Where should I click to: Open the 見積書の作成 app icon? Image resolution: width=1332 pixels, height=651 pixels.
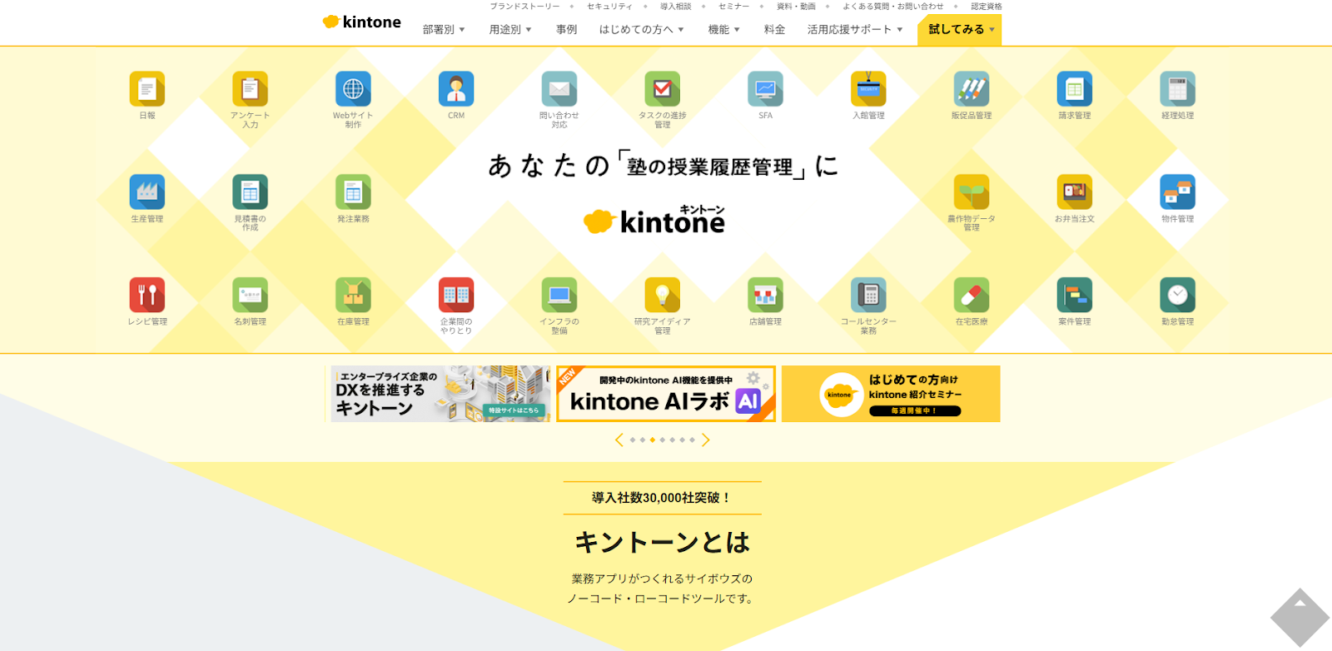click(x=250, y=192)
